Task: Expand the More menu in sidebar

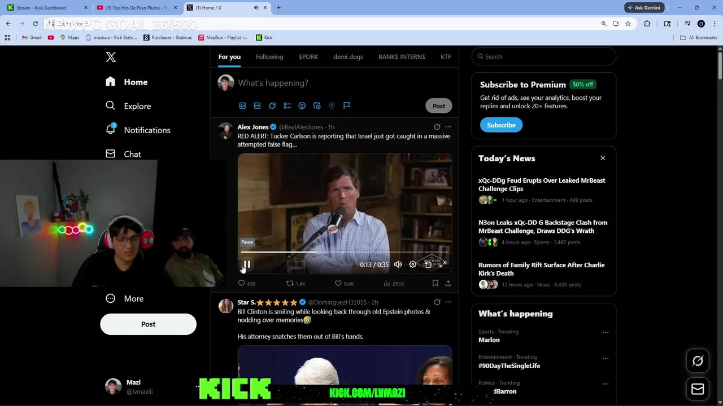Action: tap(125, 298)
